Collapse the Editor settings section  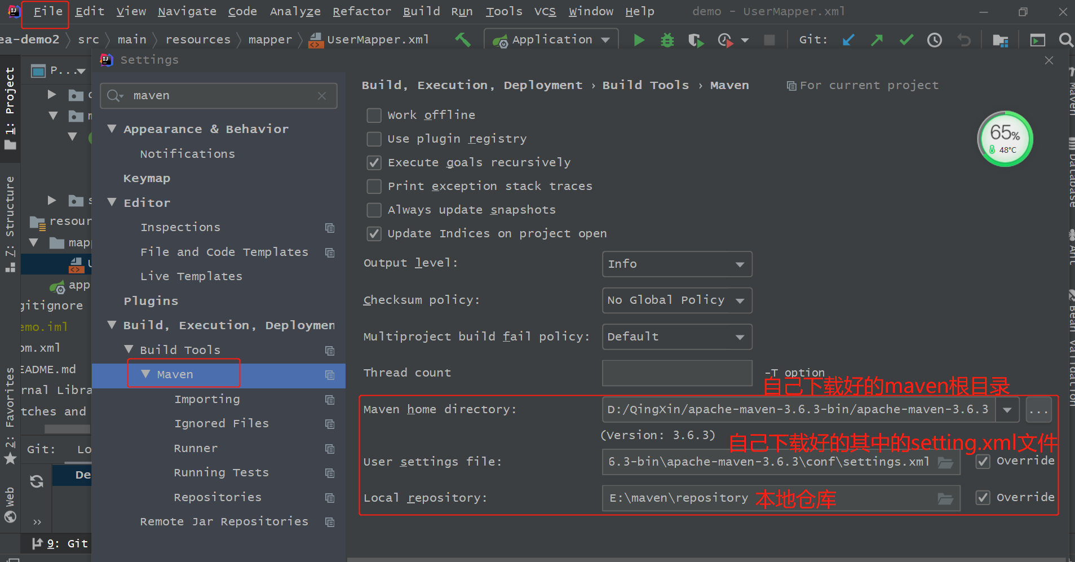coord(112,203)
